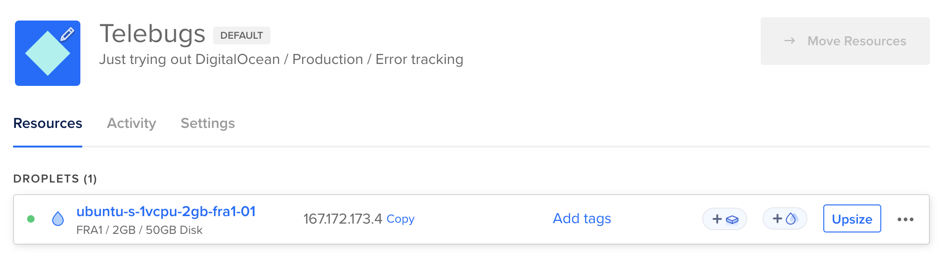This screenshot has width=942, height=253.
Task: Click the DEFAULT project badge
Action: click(x=242, y=35)
